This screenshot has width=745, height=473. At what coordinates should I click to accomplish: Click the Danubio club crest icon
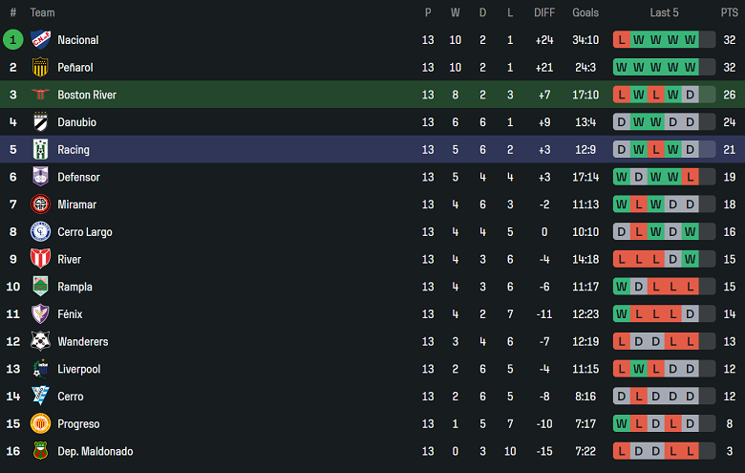click(x=40, y=122)
